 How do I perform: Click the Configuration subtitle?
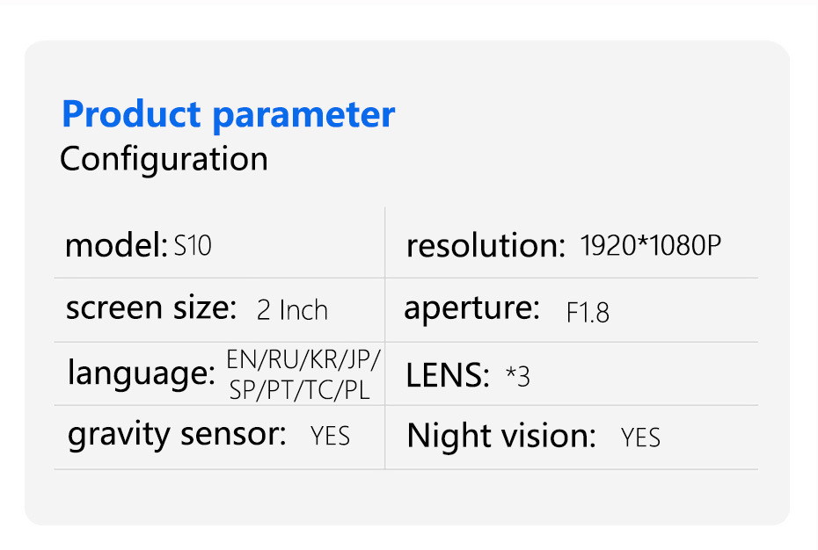click(x=164, y=159)
